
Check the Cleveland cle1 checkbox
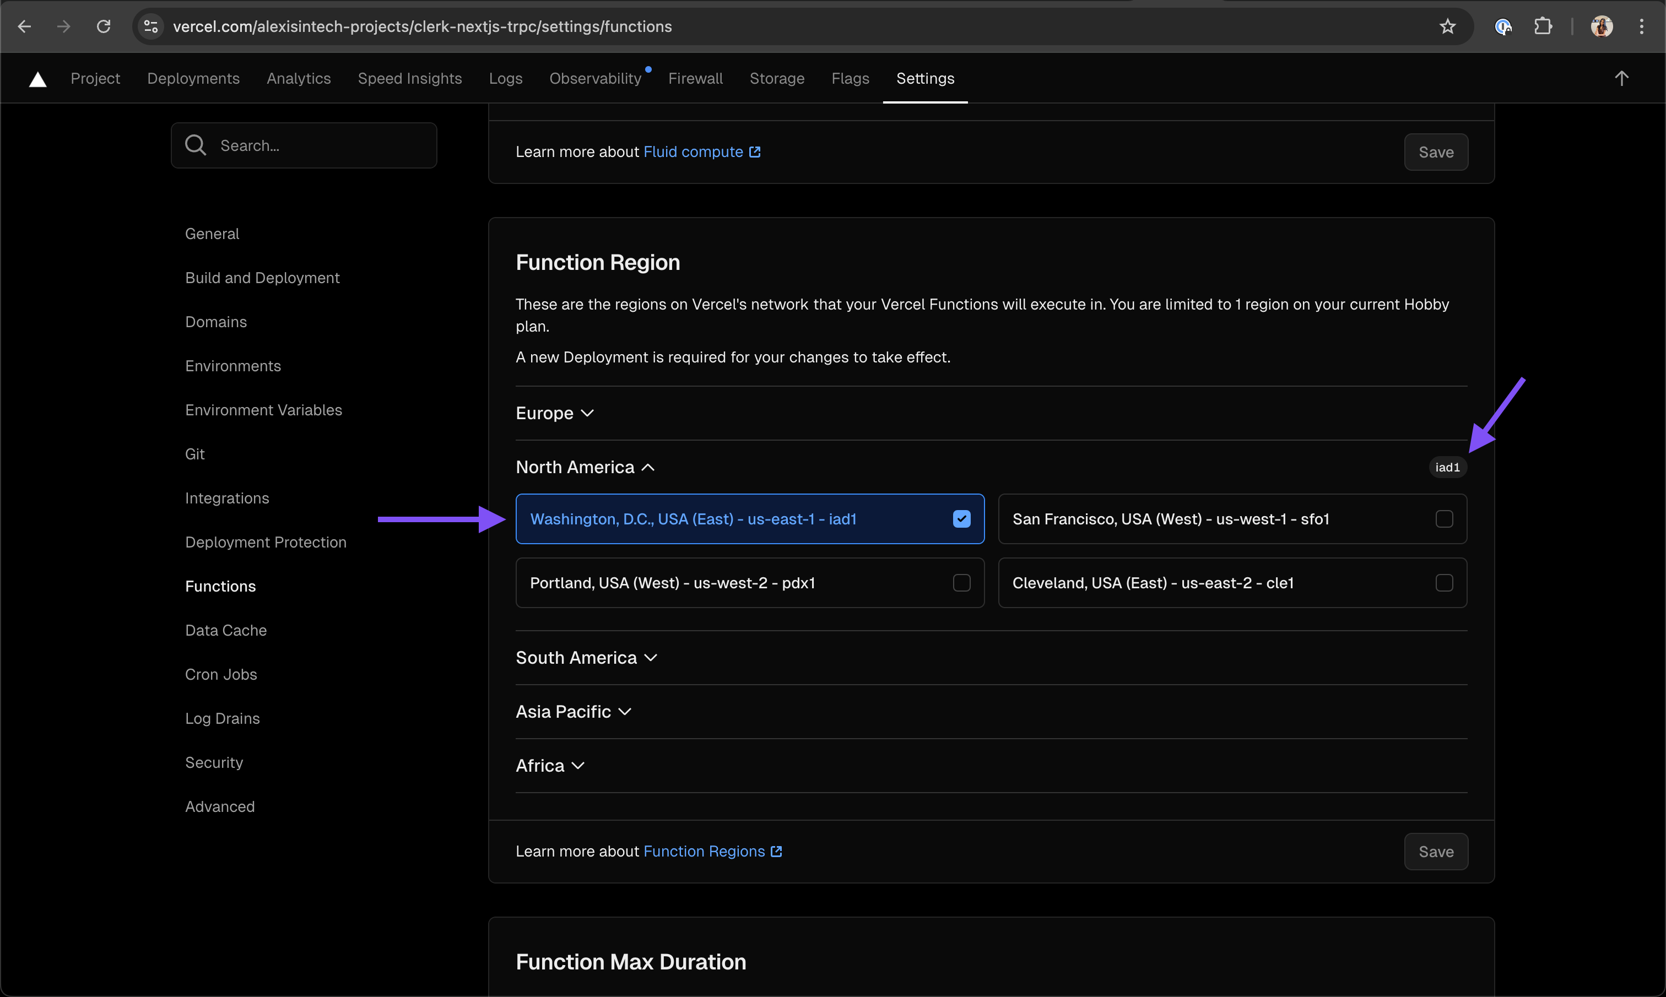(x=1443, y=582)
